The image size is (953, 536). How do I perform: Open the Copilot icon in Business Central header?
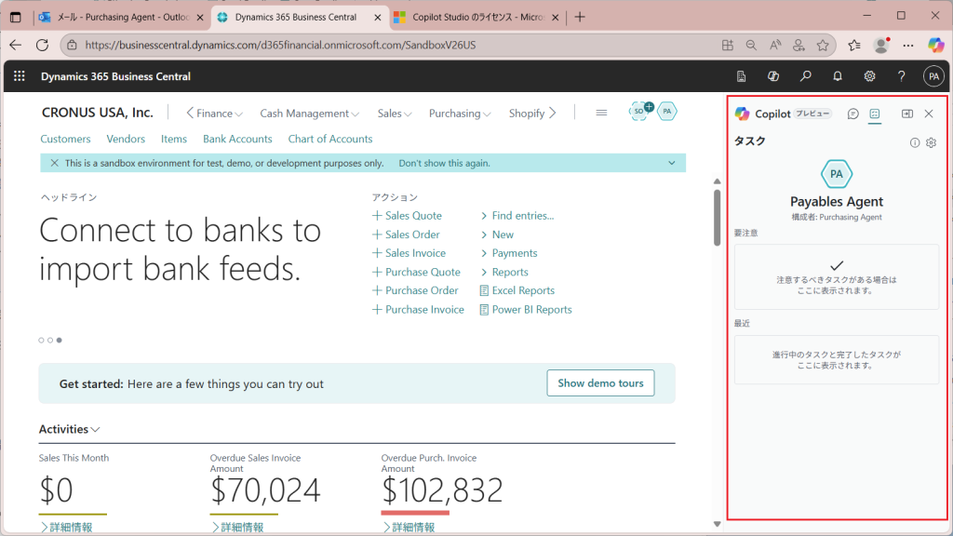coord(773,76)
